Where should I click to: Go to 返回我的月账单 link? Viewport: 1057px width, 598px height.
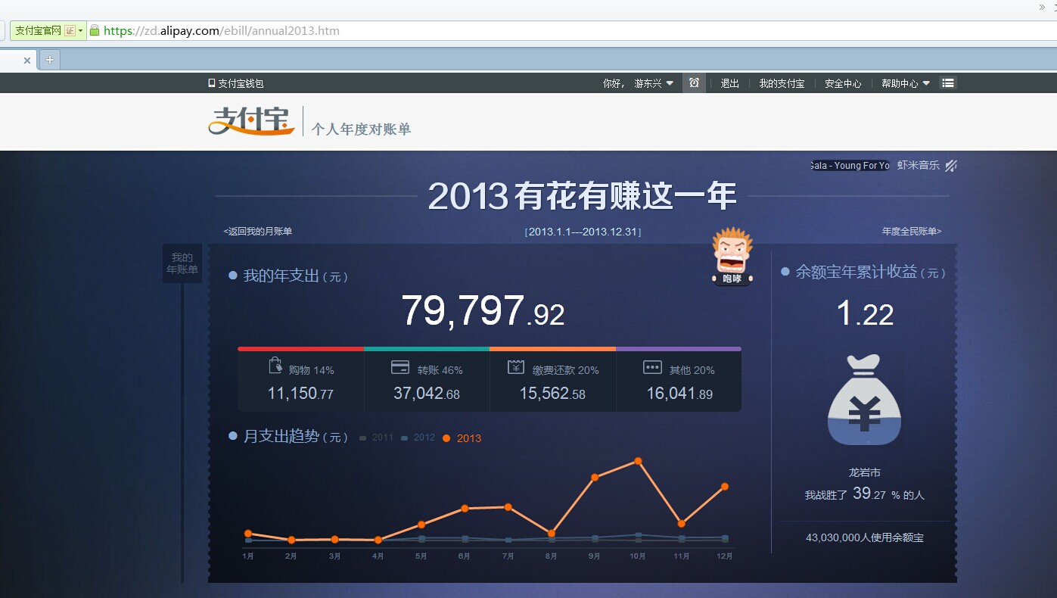tap(258, 232)
